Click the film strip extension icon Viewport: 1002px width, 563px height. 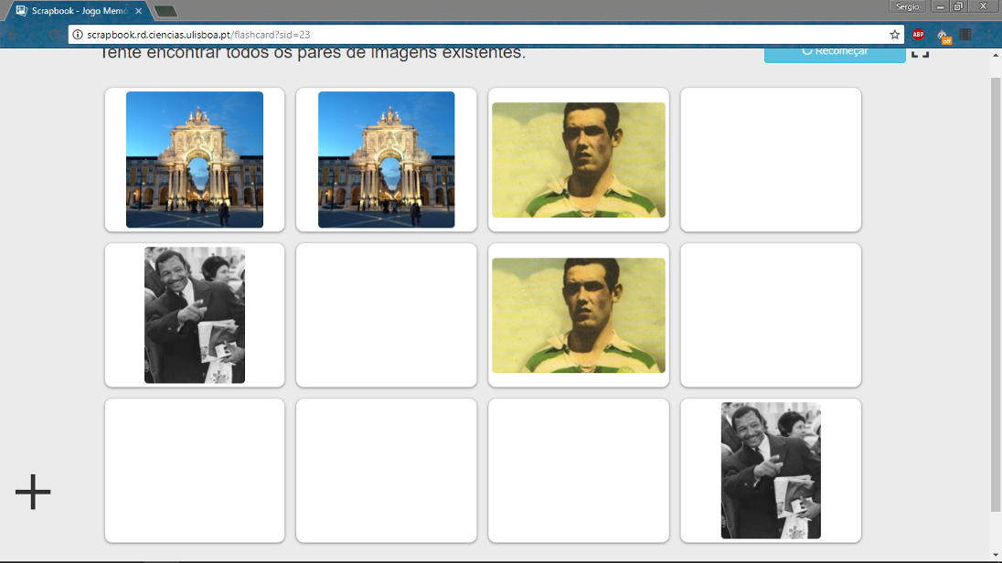tap(965, 34)
